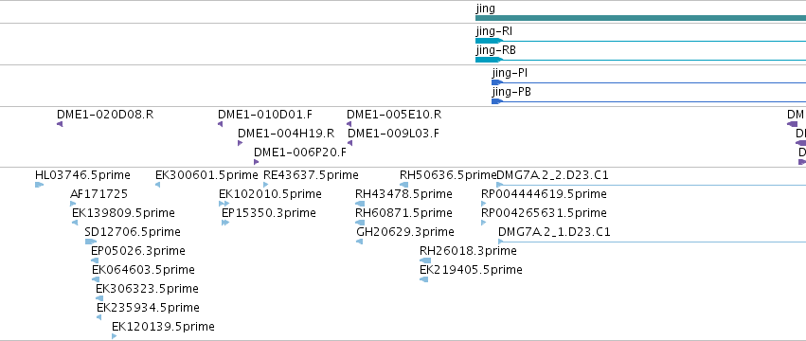Click the DME1-010D01.F arrow marker
The image size is (806, 341).
coord(220,124)
